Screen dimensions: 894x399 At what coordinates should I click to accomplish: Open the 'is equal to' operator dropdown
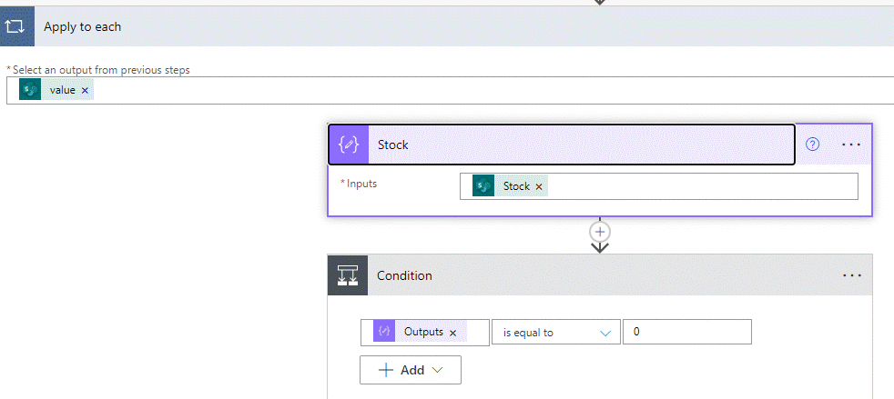pos(555,333)
